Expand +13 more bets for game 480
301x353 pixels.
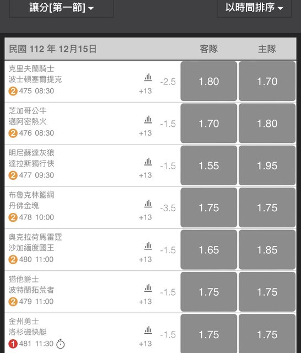(146, 259)
